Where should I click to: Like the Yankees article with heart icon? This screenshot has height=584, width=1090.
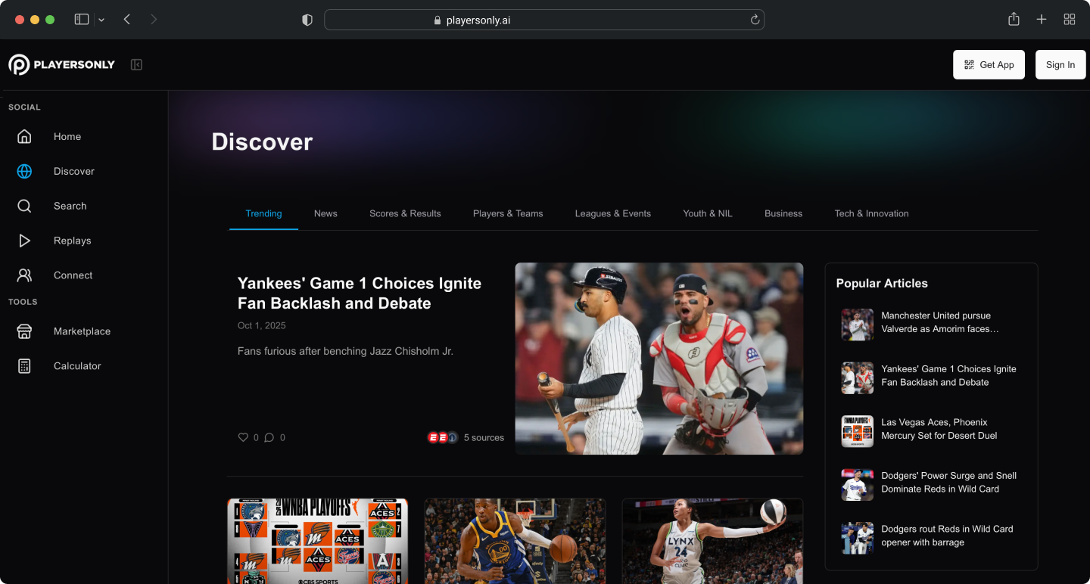(x=243, y=437)
